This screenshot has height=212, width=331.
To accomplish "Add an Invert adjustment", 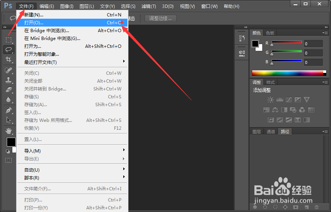I will click(270, 120).
